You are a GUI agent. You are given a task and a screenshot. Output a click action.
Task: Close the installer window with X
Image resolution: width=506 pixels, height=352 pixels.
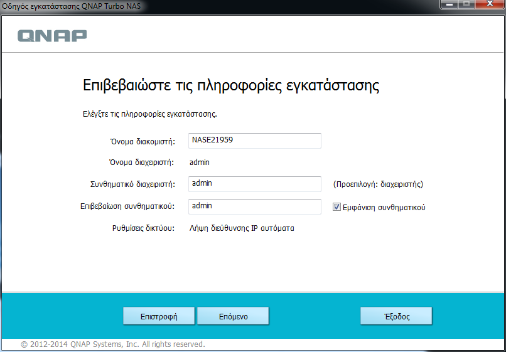(490, 4)
